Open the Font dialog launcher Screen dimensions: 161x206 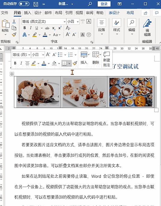[92, 42]
